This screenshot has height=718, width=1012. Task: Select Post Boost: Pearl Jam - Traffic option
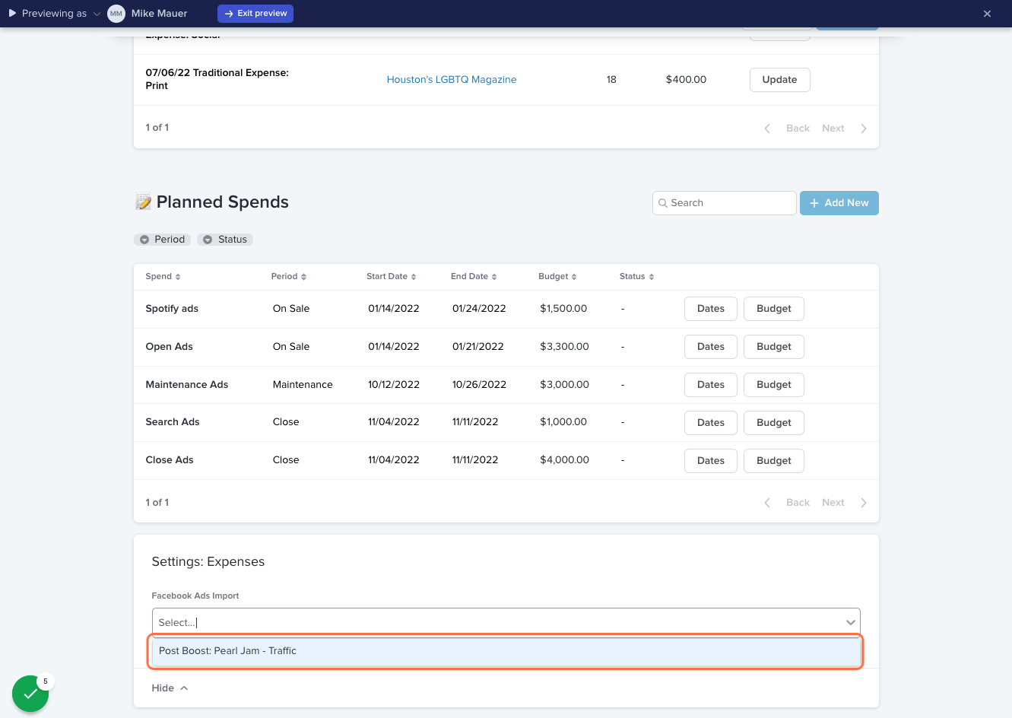pyautogui.click(x=506, y=651)
